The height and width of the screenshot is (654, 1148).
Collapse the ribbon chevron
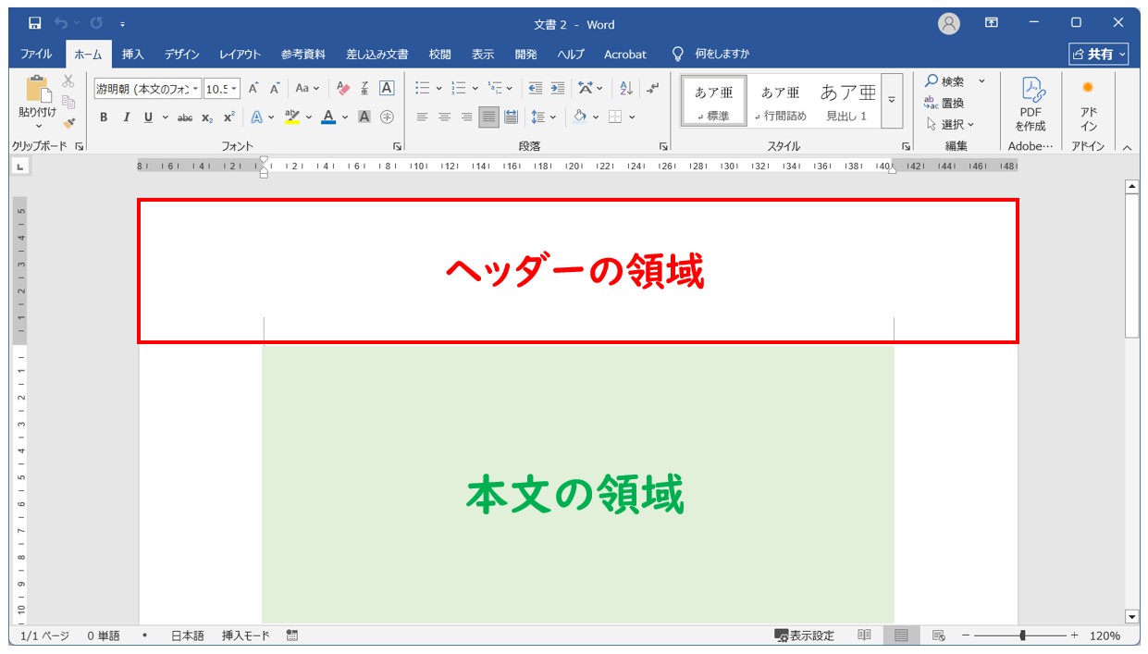[x=1127, y=147]
